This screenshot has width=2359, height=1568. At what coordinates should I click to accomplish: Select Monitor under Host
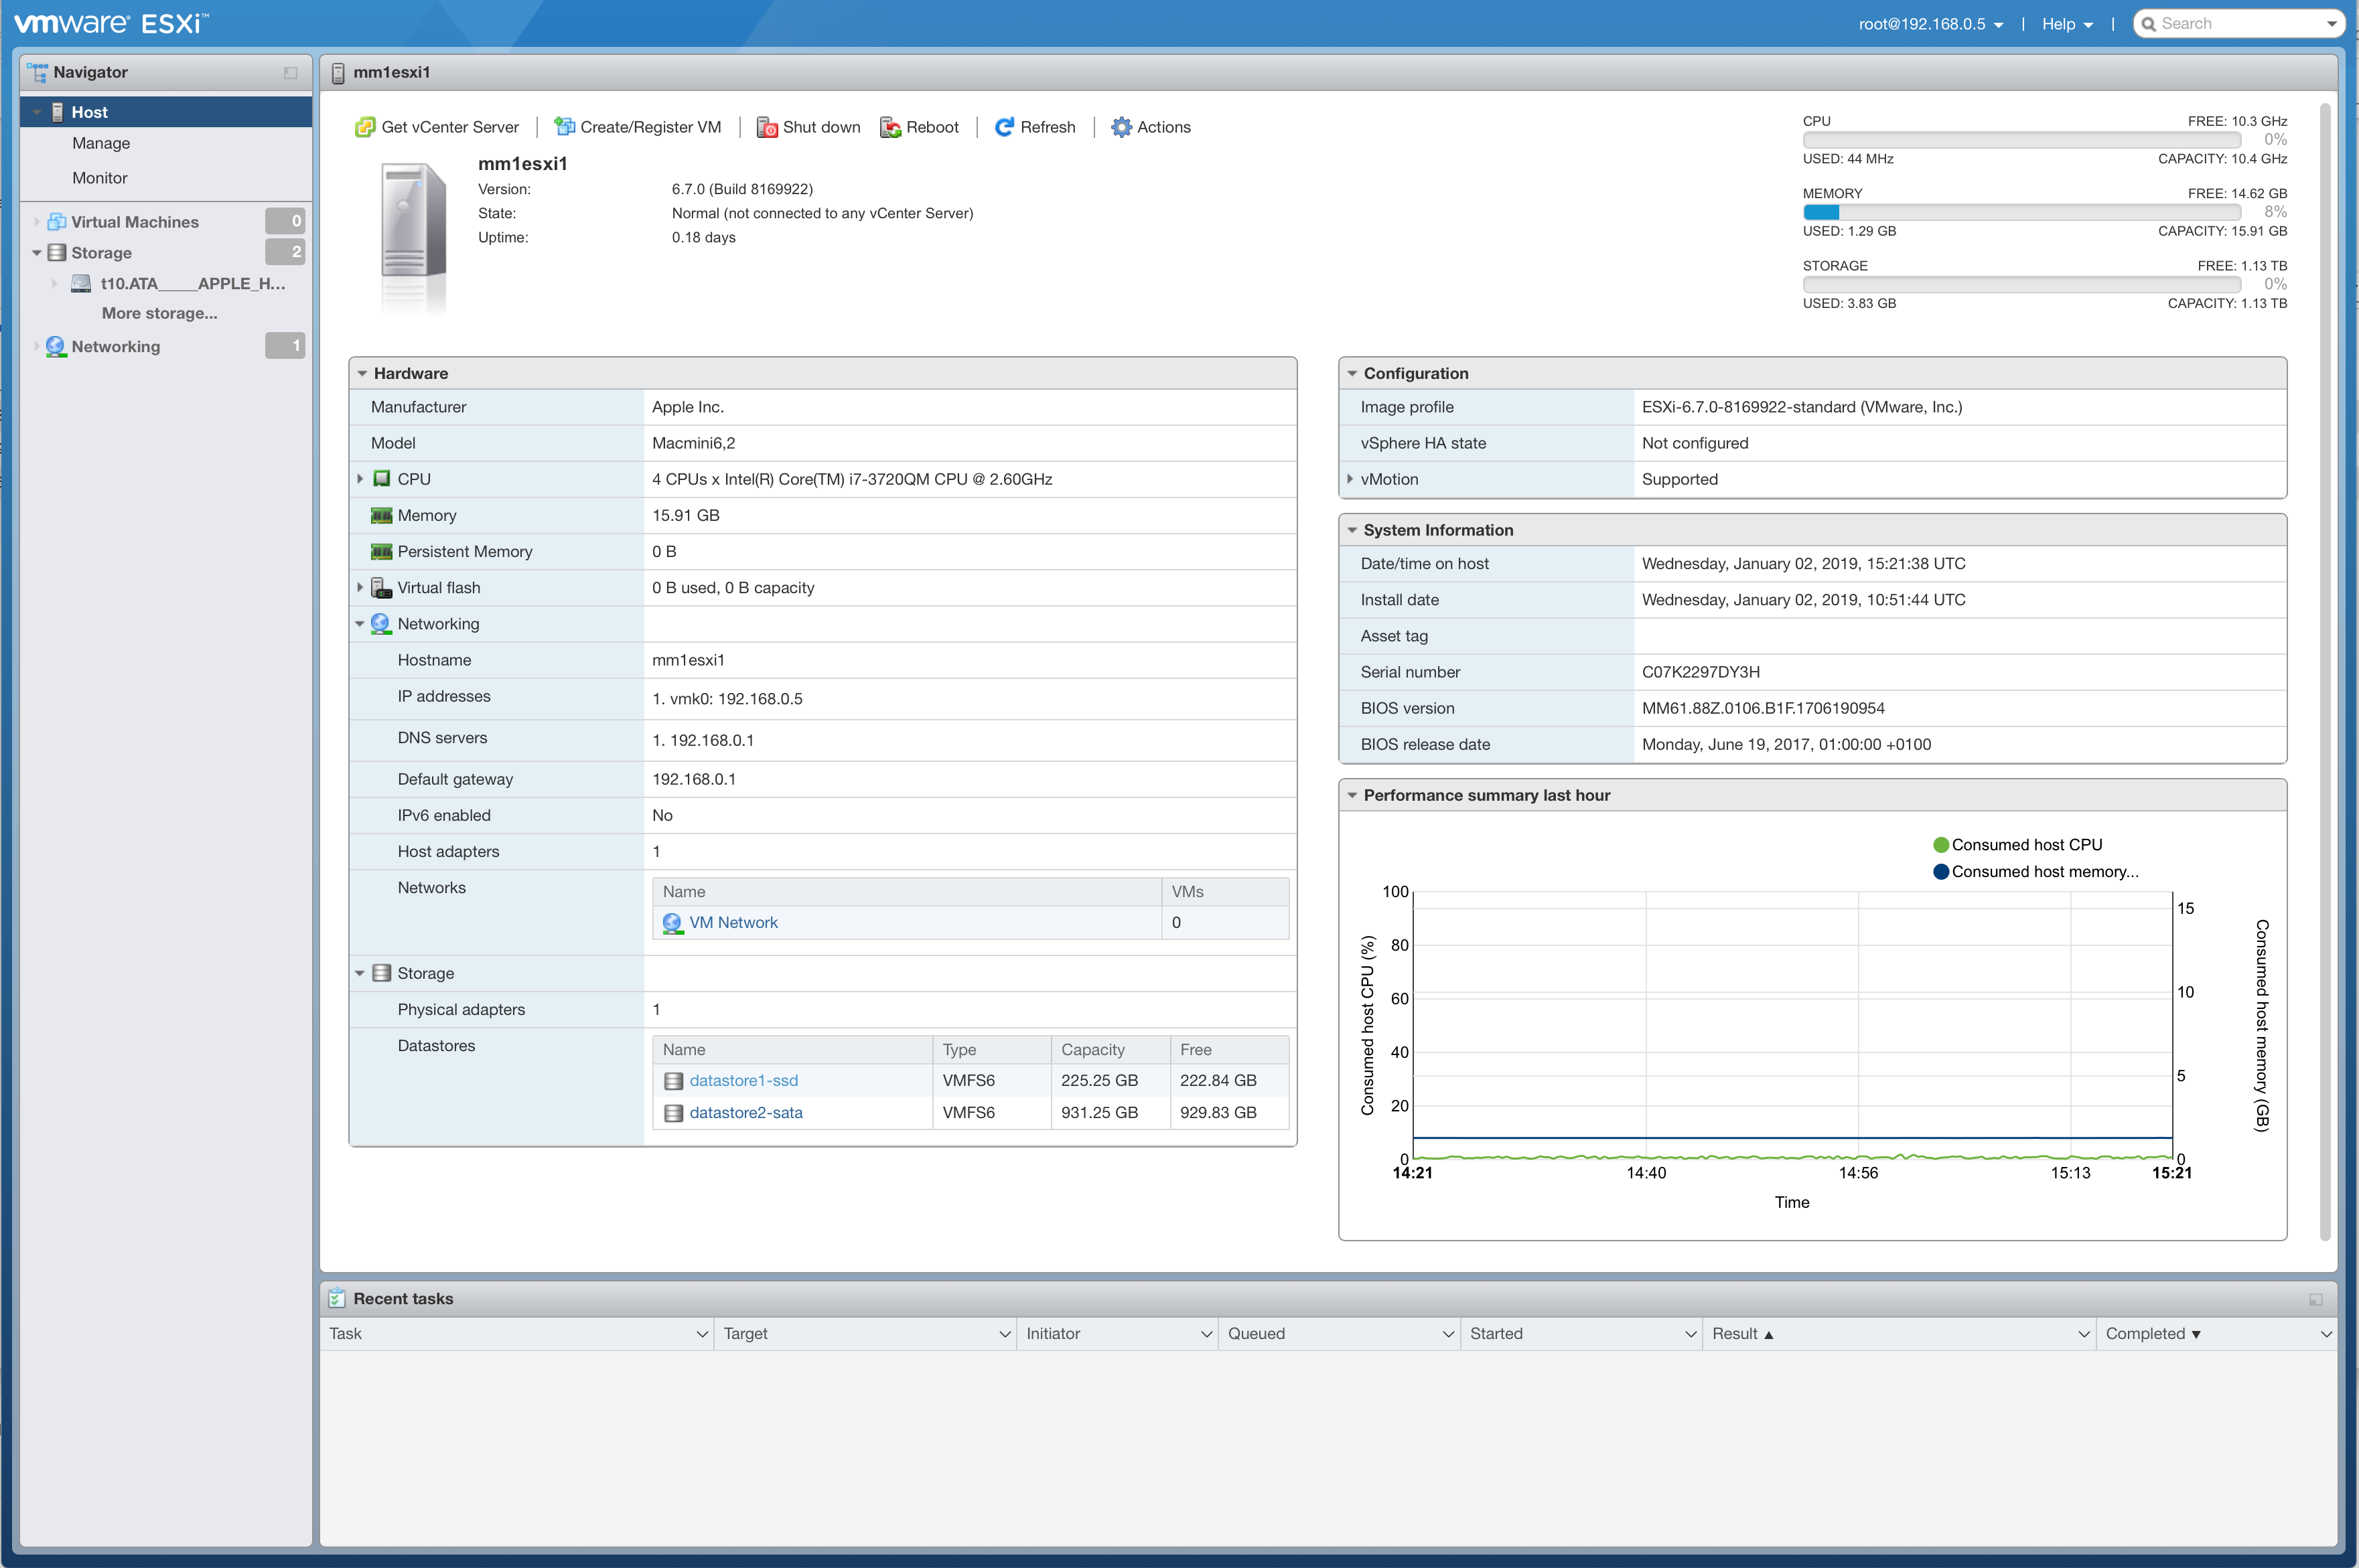pos(99,177)
